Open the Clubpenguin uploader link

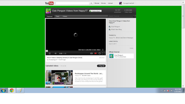[53, 60]
